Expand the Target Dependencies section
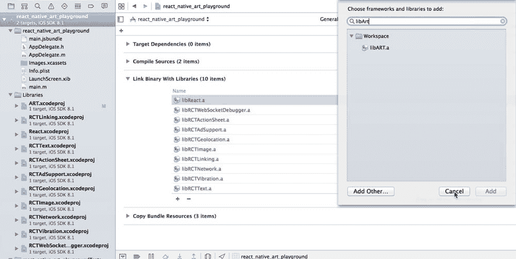Screen dimensions: 516x259 (x=128, y=44)
